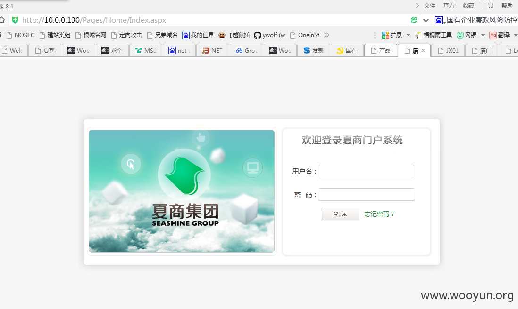This screenshot has width=518, height=309.
Task: Click the green Seashine logo in banner
Action: (x=184, y=175)
